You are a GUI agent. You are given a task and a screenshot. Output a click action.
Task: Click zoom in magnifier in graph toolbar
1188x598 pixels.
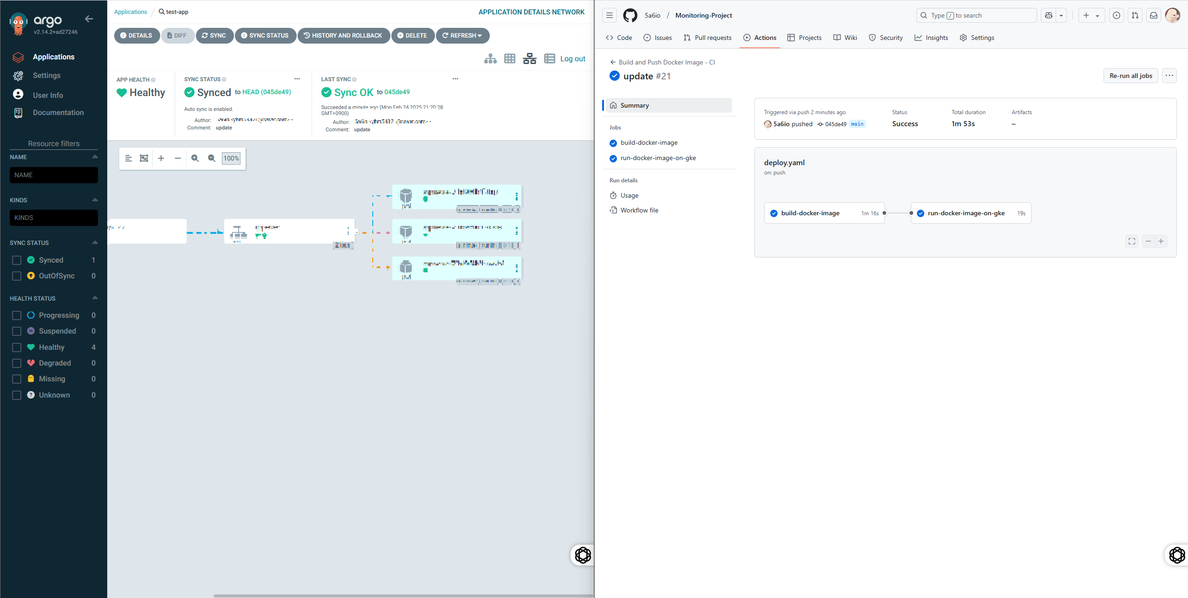click(x=195, y=158)
